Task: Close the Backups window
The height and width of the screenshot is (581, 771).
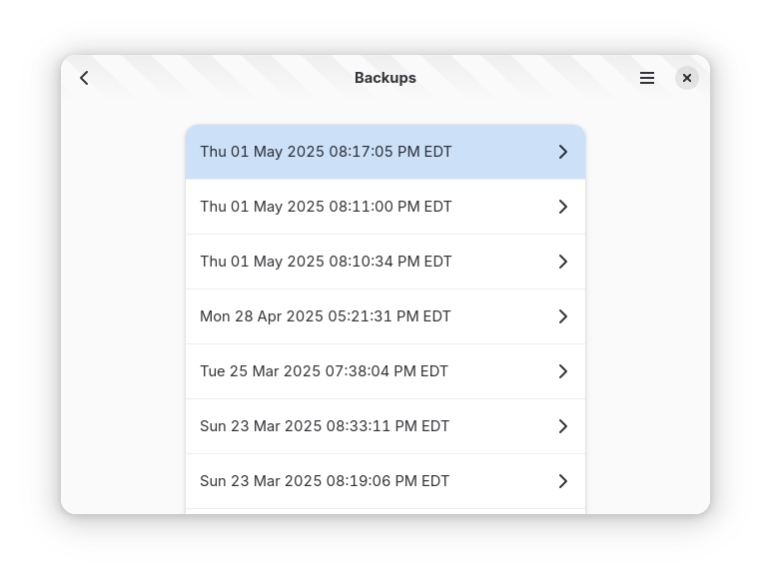Action: [x=687, y=78]
